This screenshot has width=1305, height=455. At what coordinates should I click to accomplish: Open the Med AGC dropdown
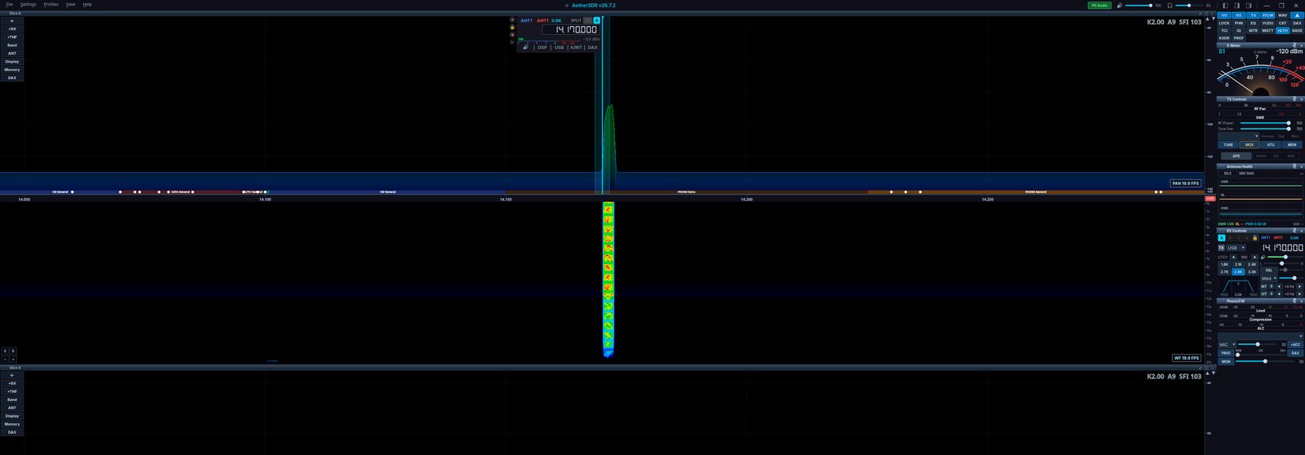(x=1269, y=278)
